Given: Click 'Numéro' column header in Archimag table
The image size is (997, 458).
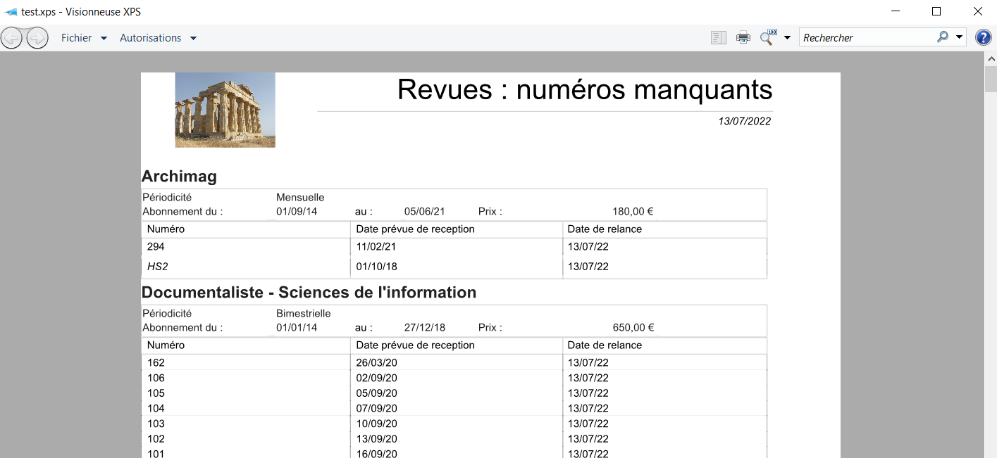Looking at the screenshot, I should point(166,229).
